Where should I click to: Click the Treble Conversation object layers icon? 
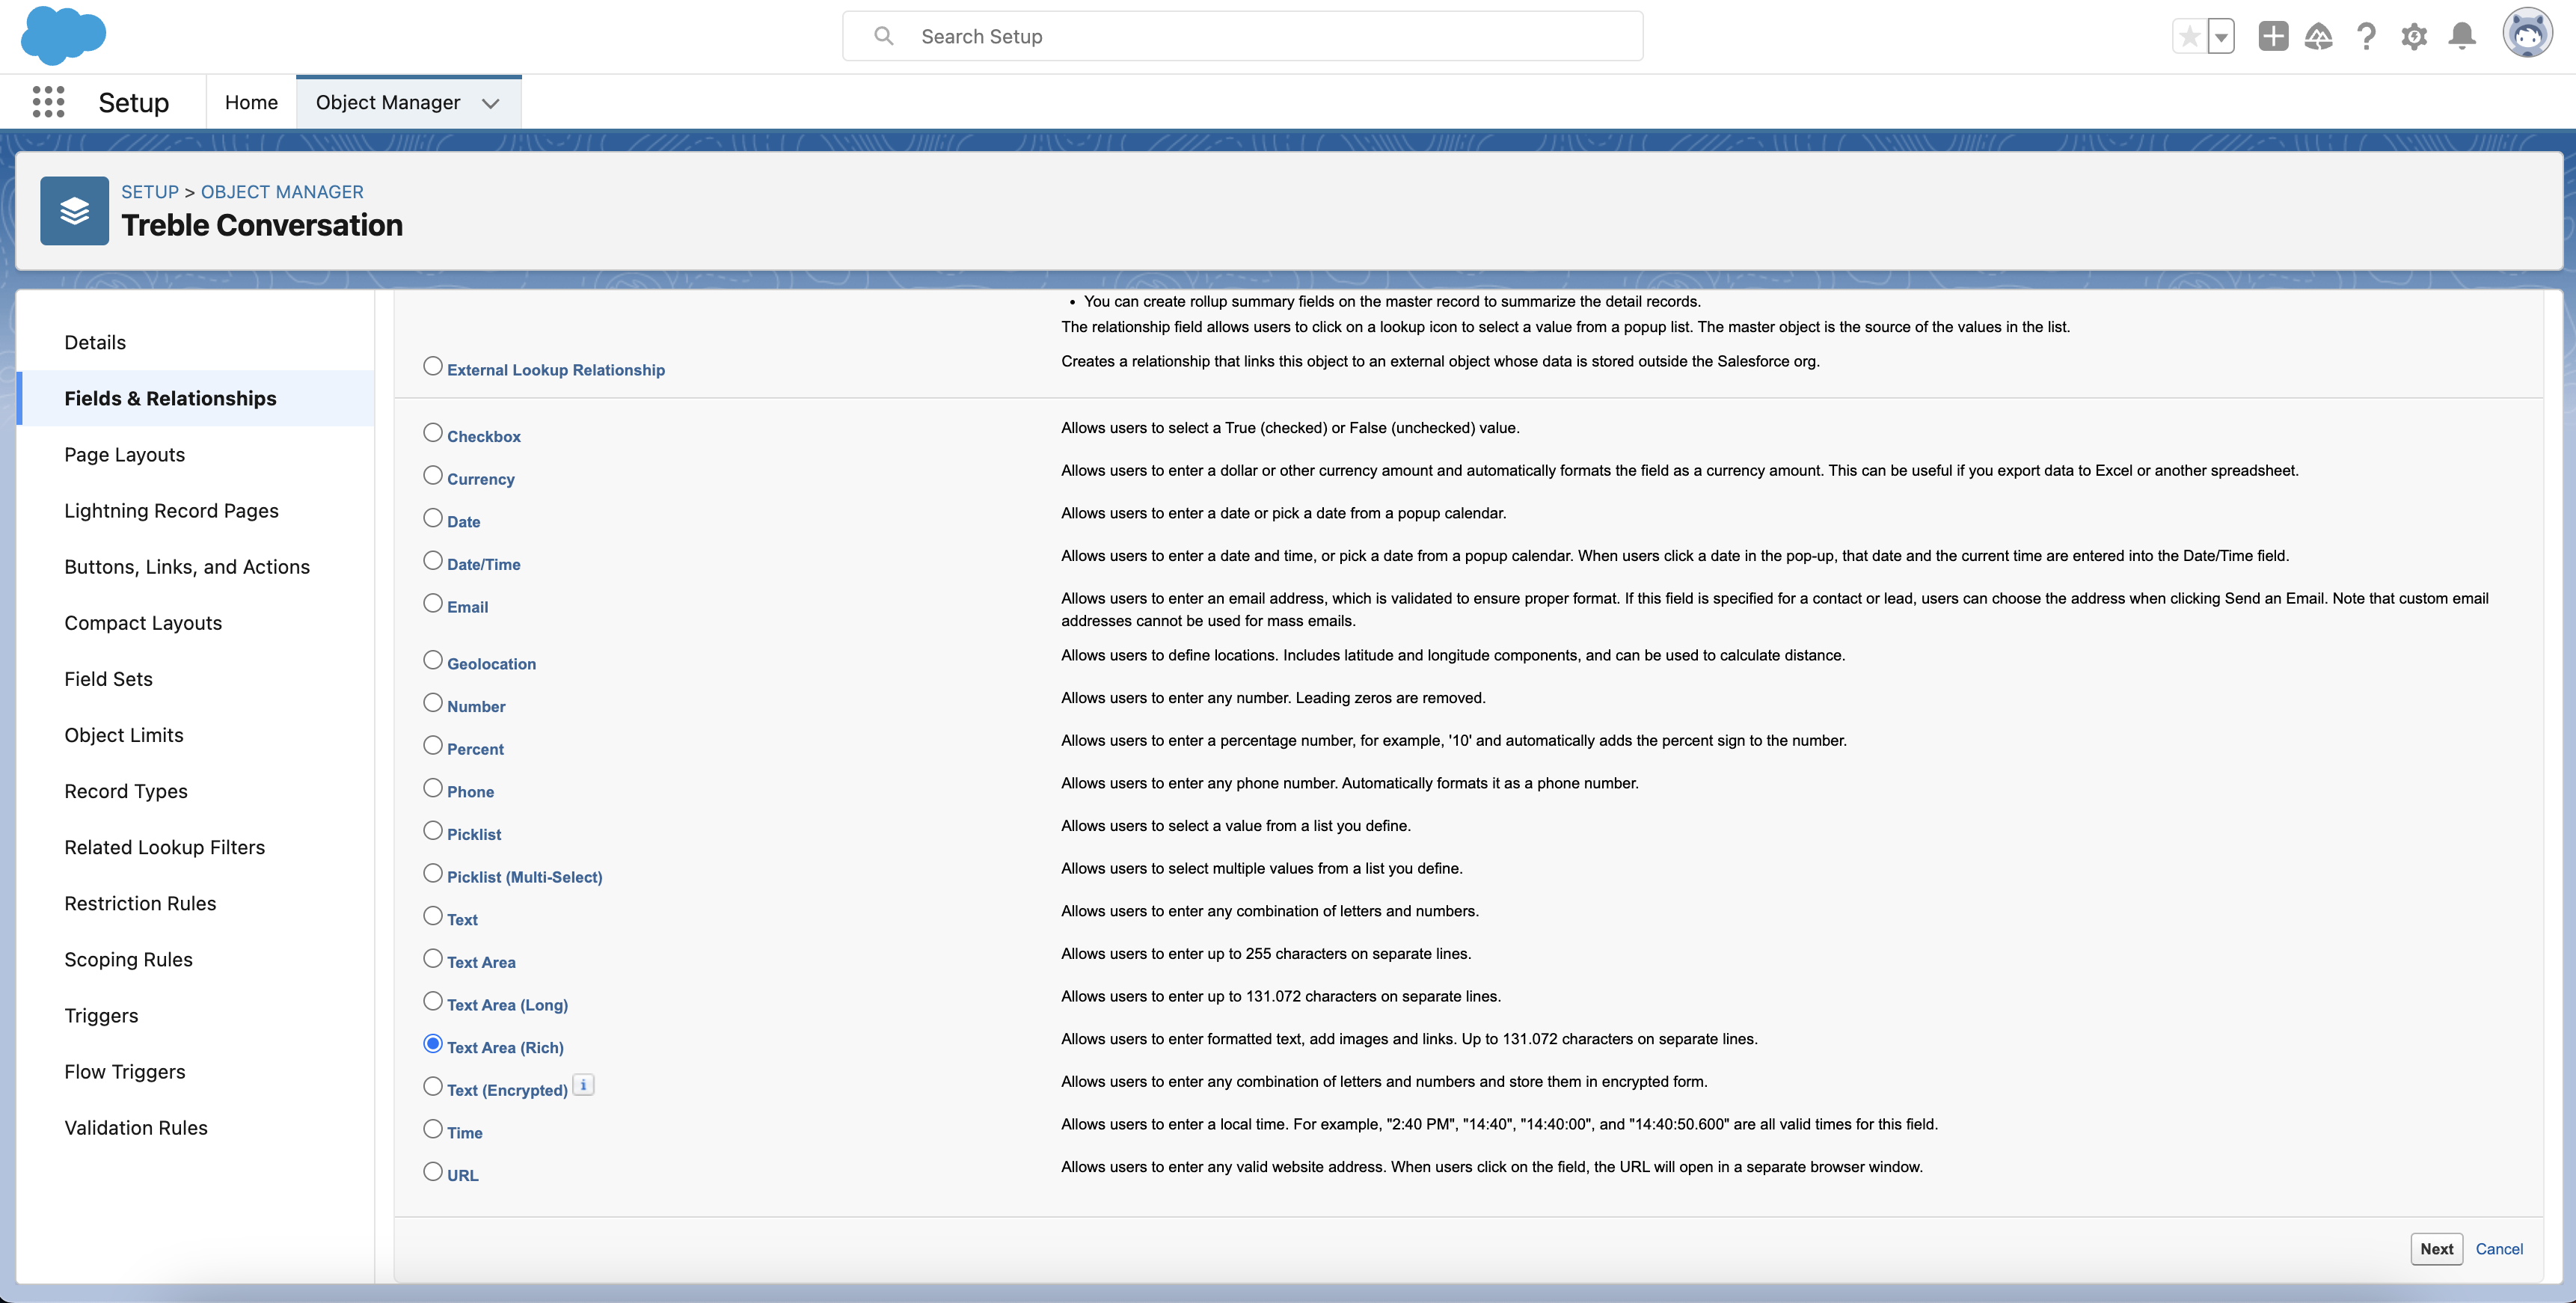tap(75, 211)
